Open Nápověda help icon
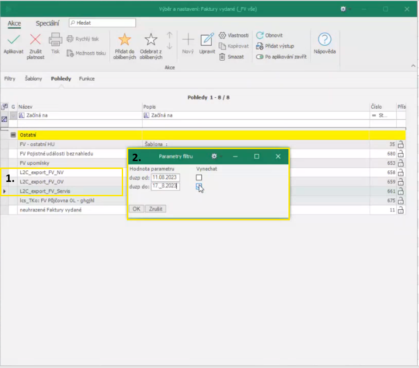Image resolution: width=419 pixels, height=368 pixels. (x=325, y=40)
